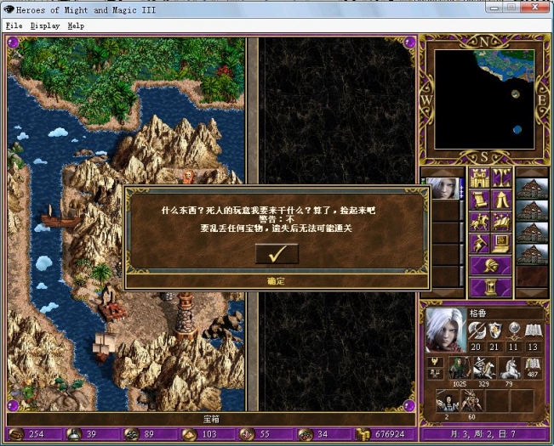Open the Help menu
This screenshot has height=446, width=554.
[76, 25]
